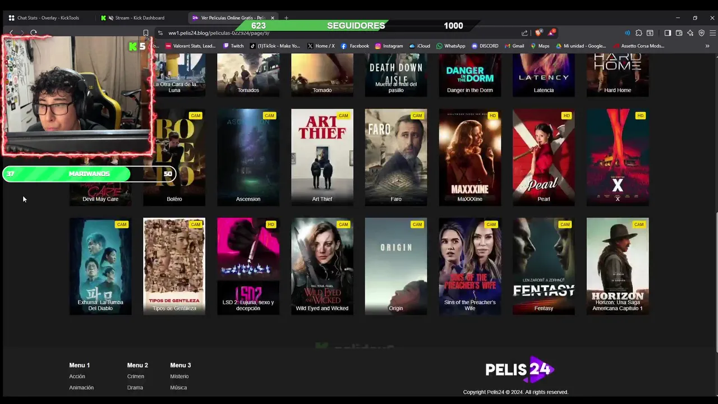Open the Pearl movie poster
718x404 pixels.
(x=544, y=157)
